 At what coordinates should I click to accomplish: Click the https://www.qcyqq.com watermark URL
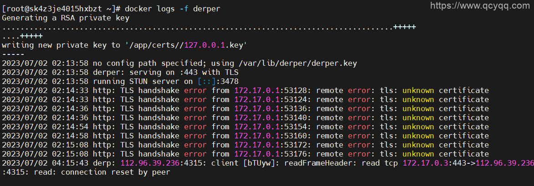(x=480, y=6)
